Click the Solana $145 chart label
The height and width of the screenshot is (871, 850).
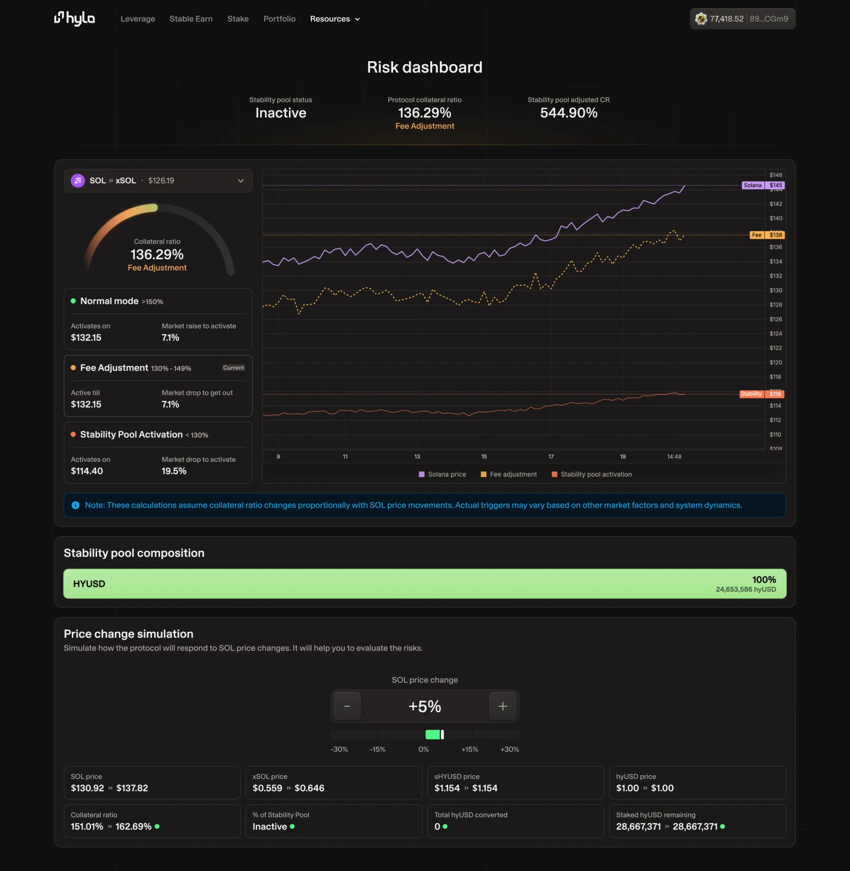pyautogui.click(x=763, y=185)
